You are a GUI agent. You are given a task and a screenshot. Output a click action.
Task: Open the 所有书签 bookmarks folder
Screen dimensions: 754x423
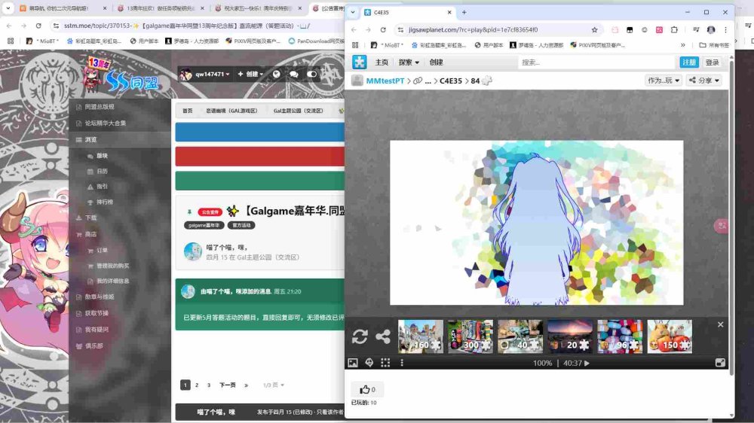(714, 45)
